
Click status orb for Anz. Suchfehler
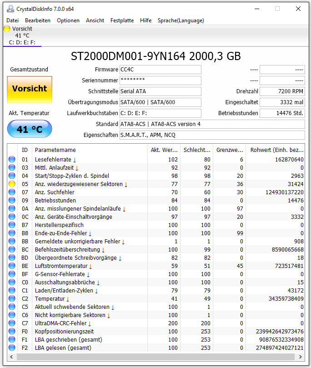pos(12,192)
